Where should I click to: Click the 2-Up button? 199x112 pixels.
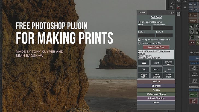144,69
